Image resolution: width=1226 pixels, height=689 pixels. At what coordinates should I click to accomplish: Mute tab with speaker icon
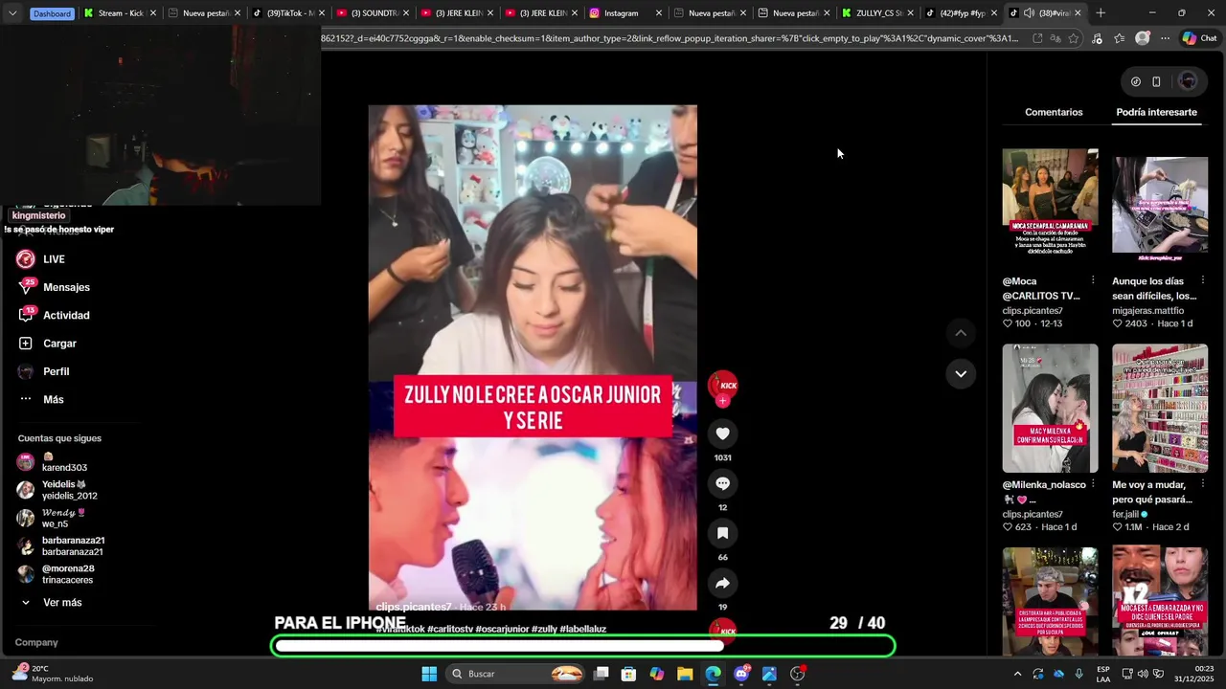(x=1028, y=13)
